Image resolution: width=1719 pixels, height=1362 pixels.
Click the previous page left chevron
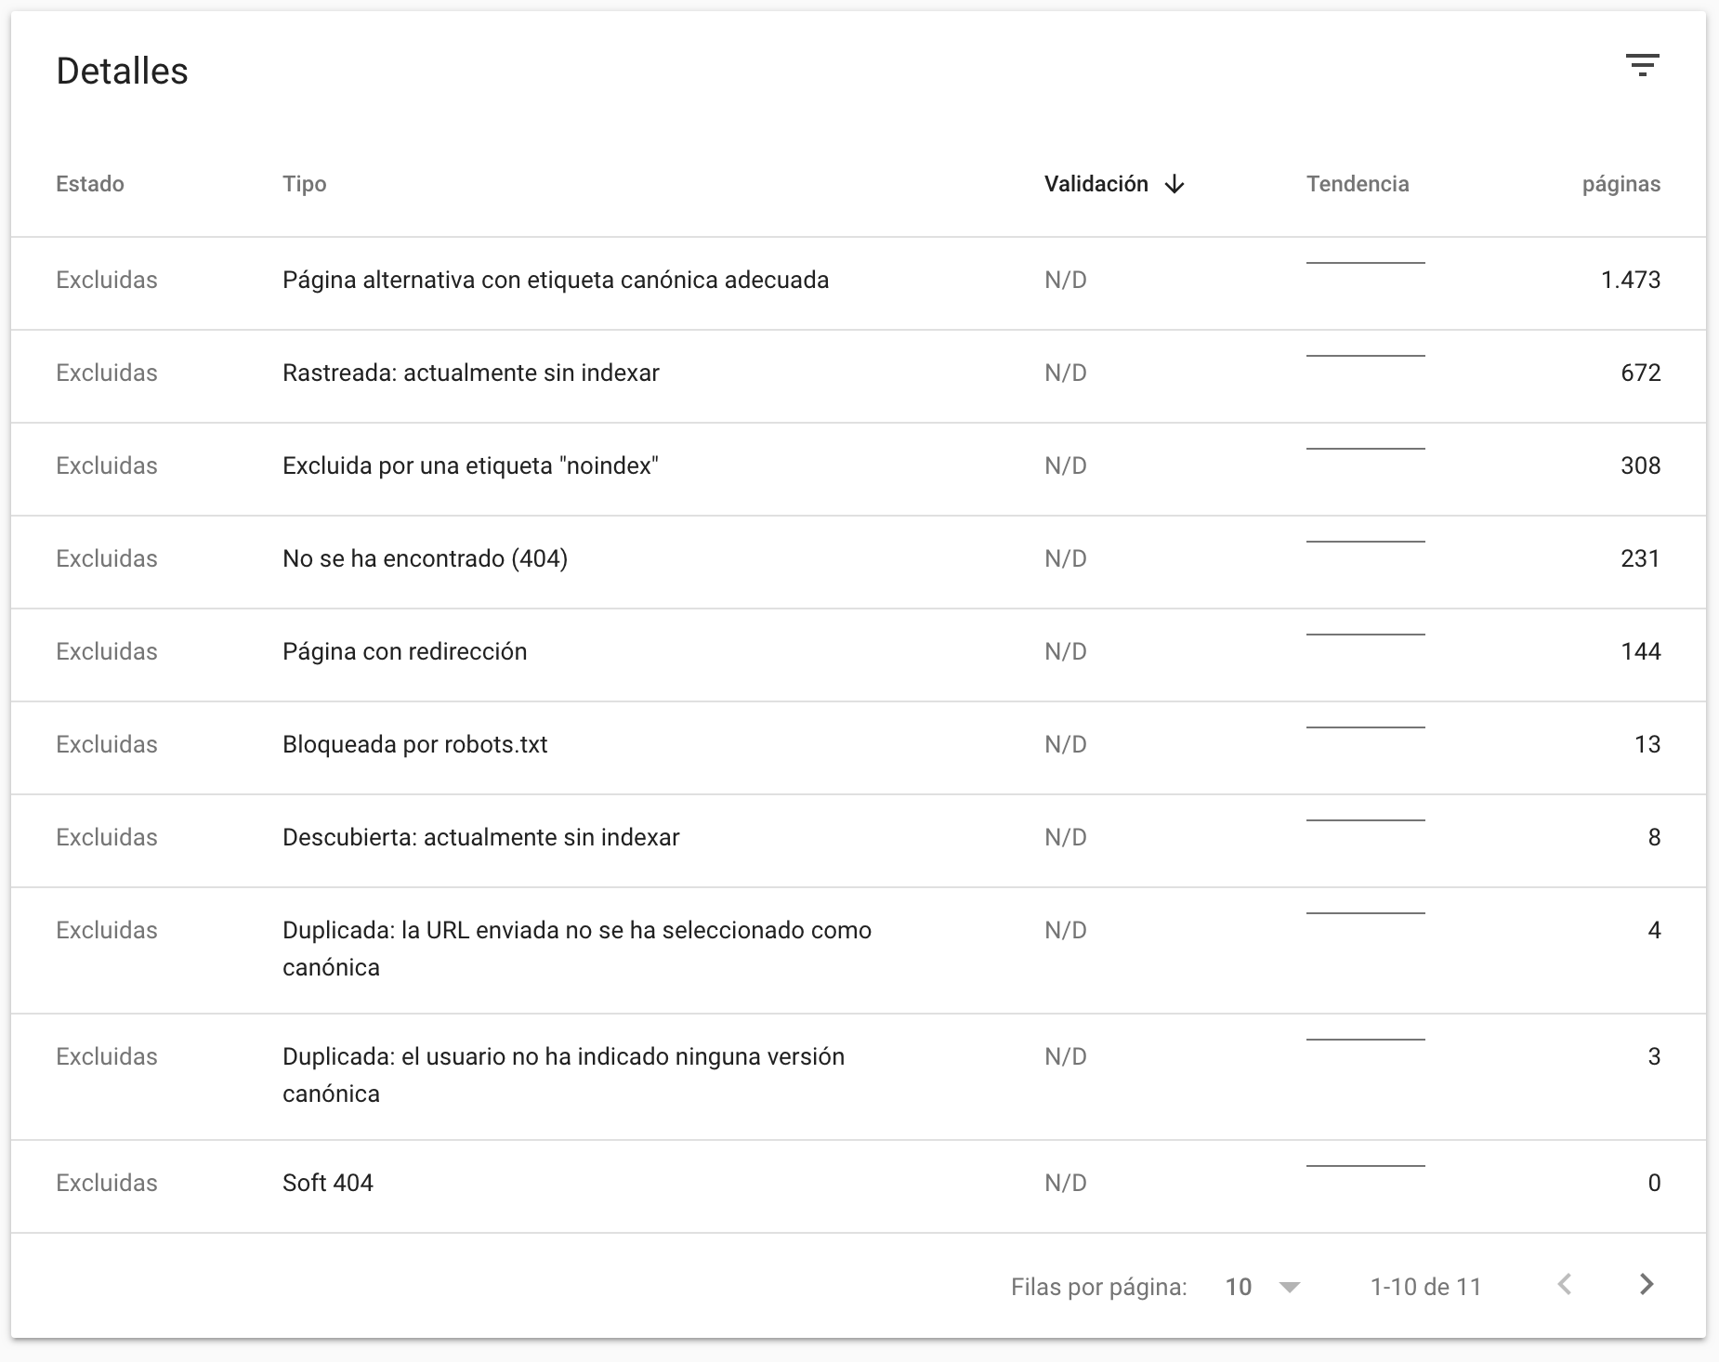point(1565,1285)
